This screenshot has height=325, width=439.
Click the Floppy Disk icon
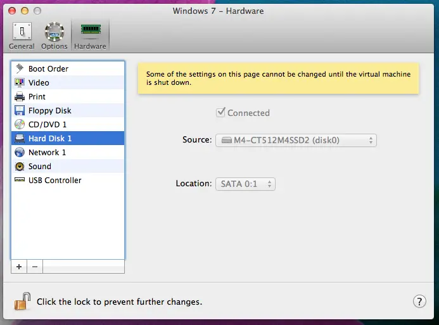click(x=19, y=110)
